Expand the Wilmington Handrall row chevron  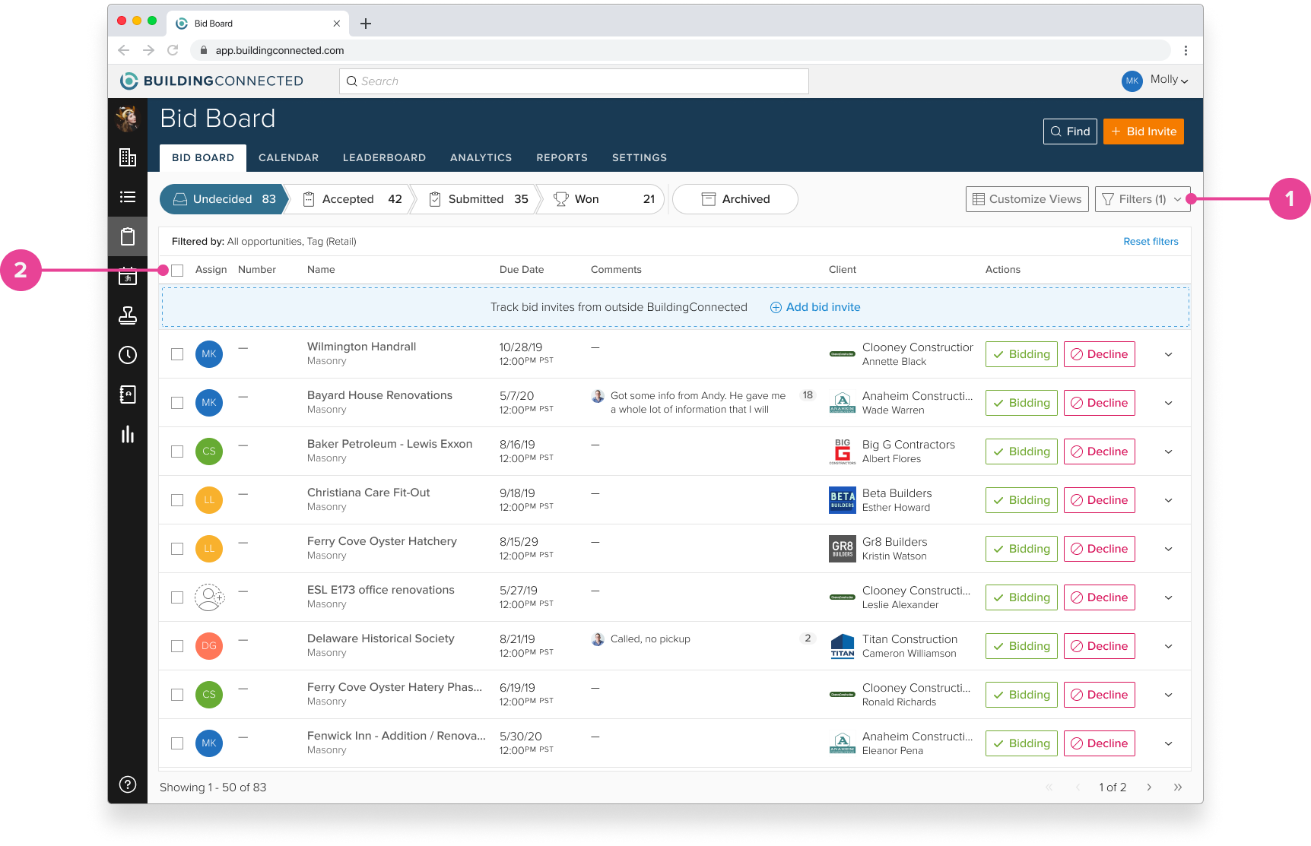pyautogui.click(x=1169, y=354)
